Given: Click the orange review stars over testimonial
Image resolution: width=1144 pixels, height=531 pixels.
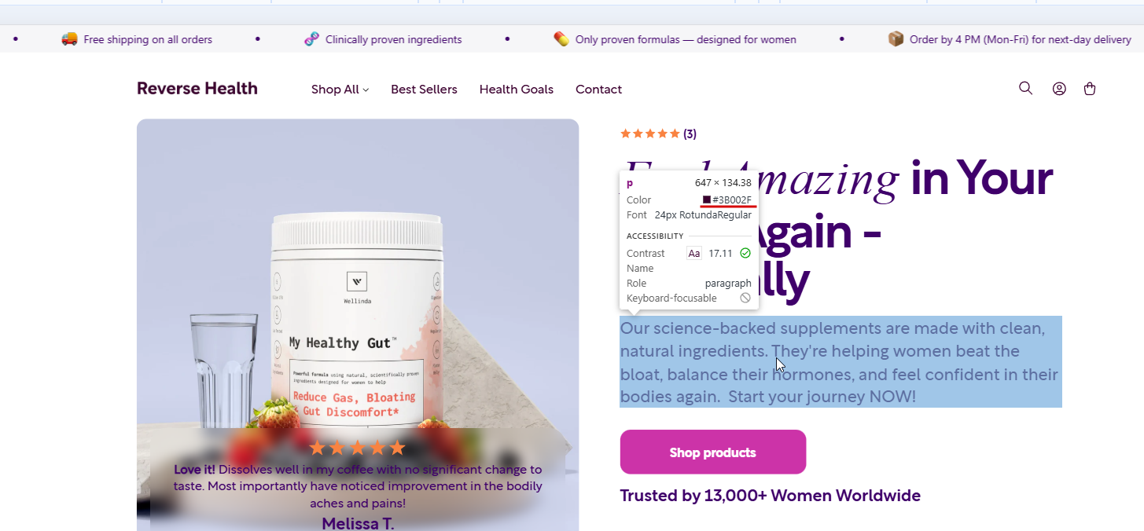Looking at the screenshot, I should coord(357,448).
